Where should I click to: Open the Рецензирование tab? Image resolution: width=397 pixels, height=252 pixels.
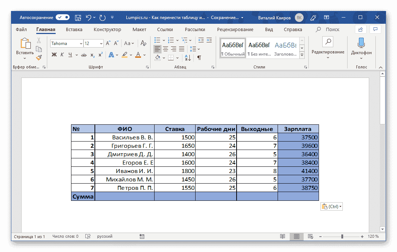coord(236,30)
